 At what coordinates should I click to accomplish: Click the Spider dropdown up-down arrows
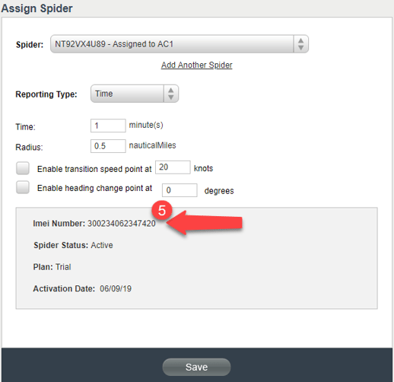click(301, 44)
